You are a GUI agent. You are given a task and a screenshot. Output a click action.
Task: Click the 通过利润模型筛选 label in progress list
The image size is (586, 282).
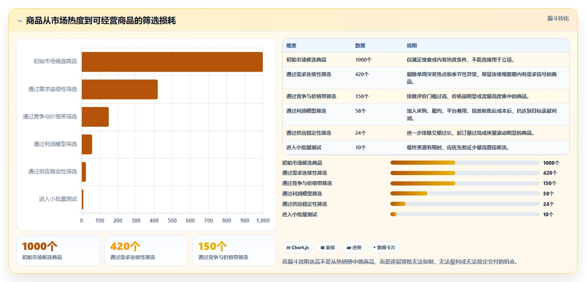[302, 194]
